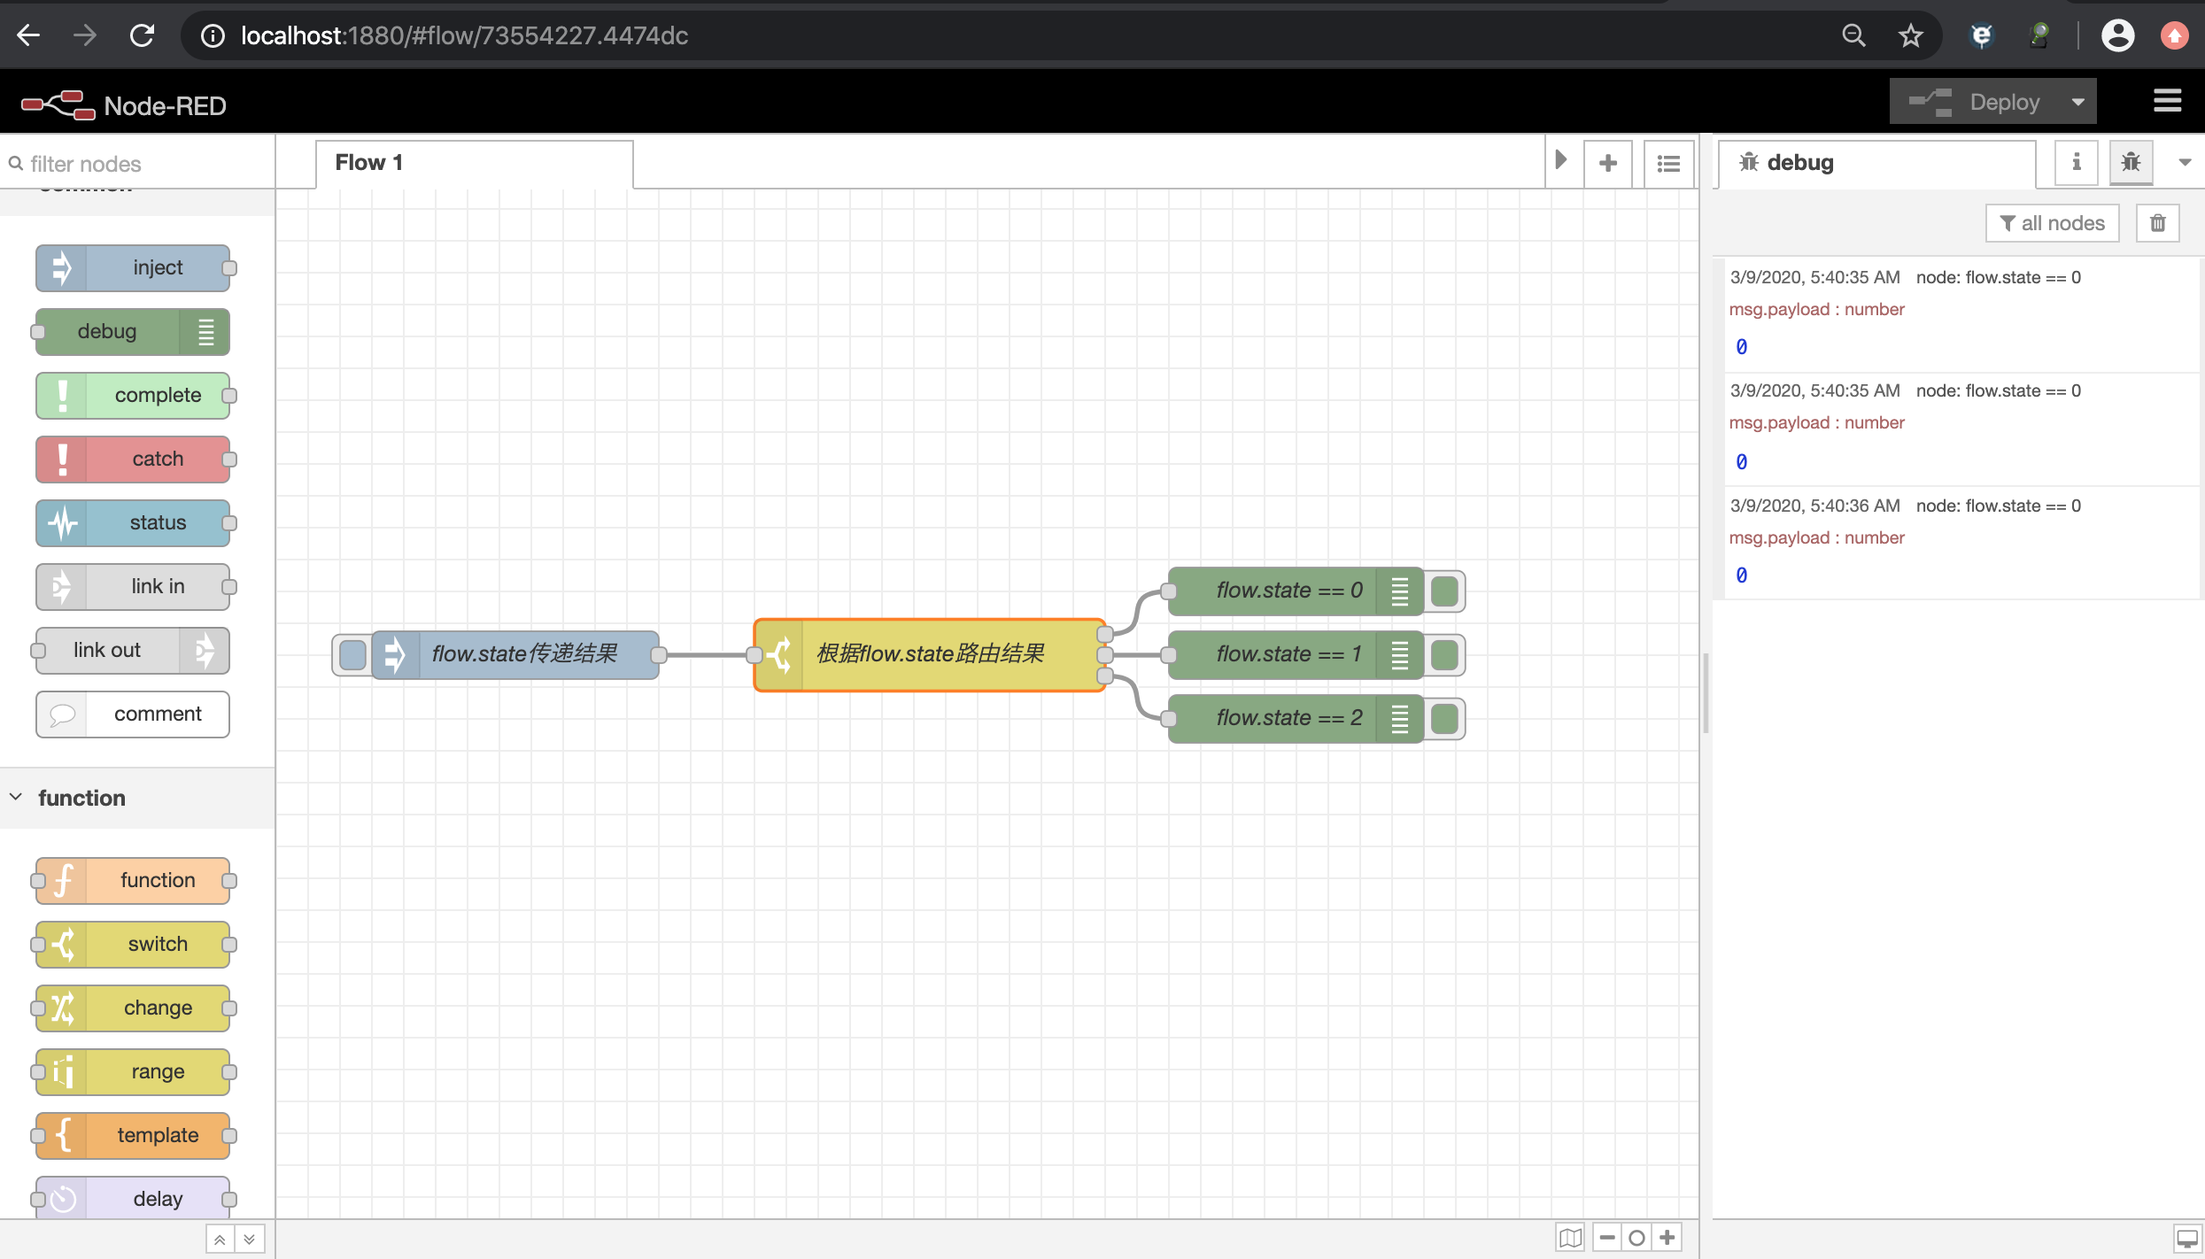Trigger the flow.state inject node button

[352, 655]
